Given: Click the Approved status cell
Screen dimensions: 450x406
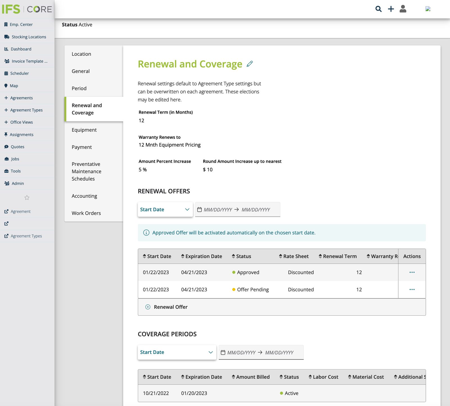Looking at the screenshot, I should pyautogui.click(x=246, y=272).
